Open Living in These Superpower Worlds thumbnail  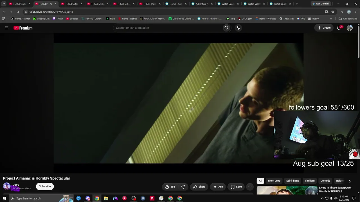pos(287,190)
